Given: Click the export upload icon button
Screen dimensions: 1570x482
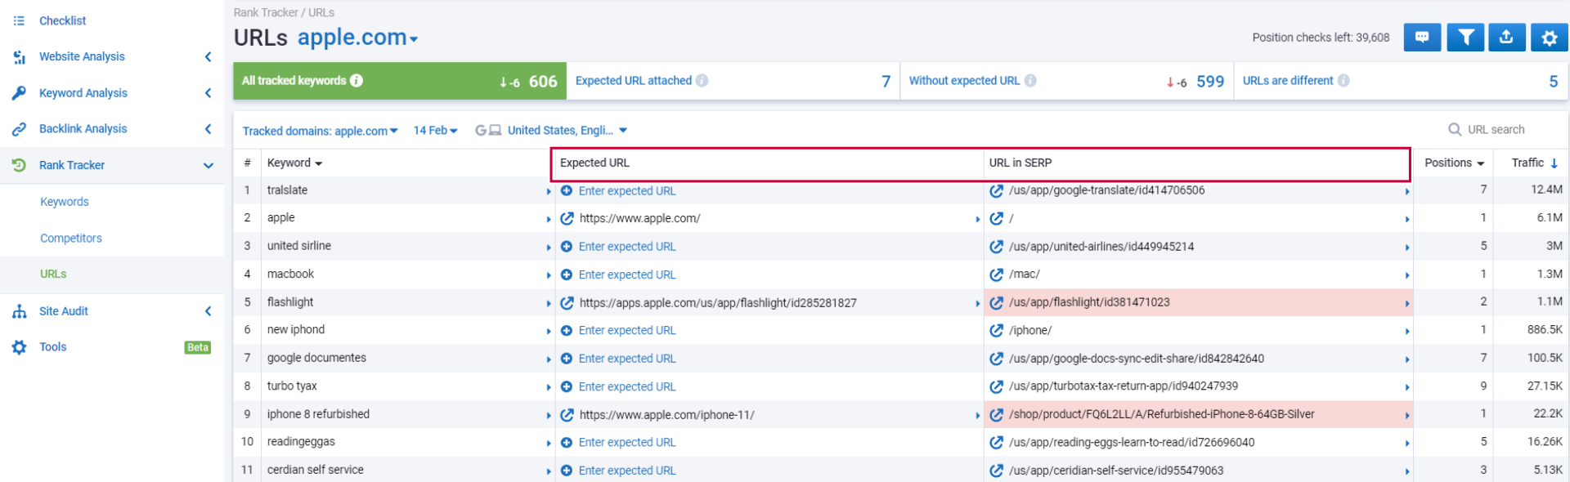Looking at the screenshot, I should [1506, 38].
